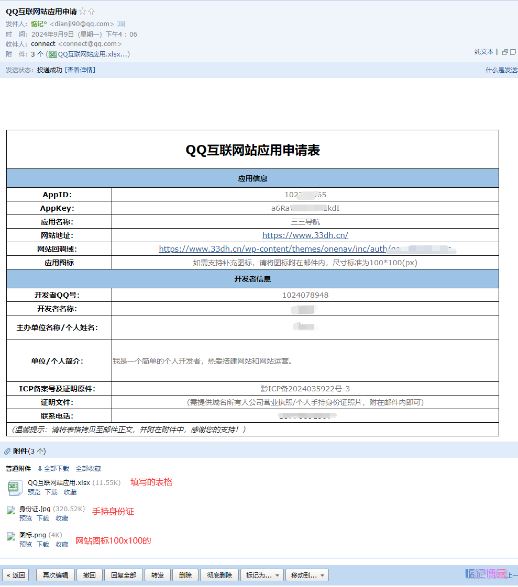Image resolution: width=518 pixels, height=587 pixels.
Task: Click the 应用信息 section header
Action: (x=252, y=178)
